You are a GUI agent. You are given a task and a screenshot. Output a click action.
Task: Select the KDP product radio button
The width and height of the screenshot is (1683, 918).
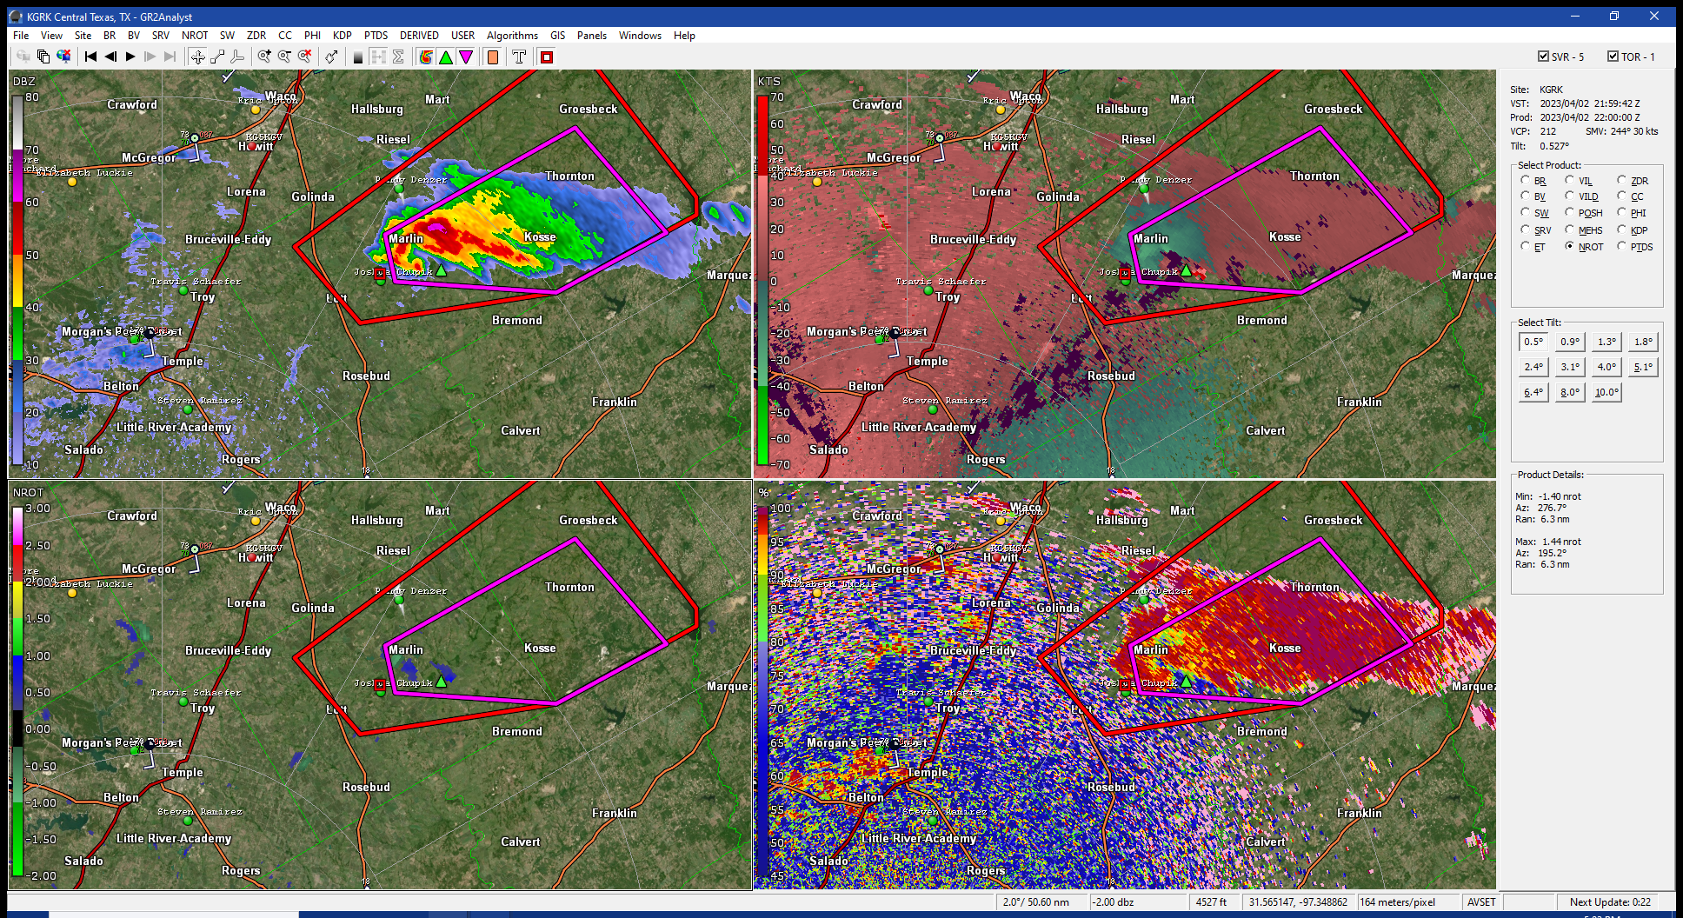[x=1621, y=229]
